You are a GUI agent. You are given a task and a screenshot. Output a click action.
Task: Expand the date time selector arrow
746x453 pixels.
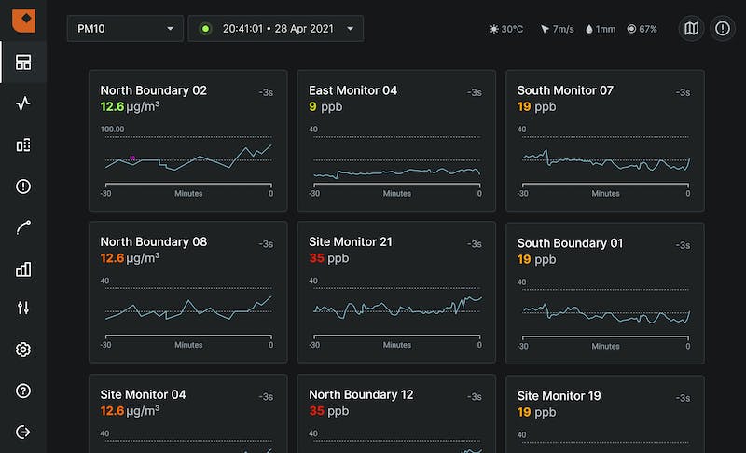(351, 29)
